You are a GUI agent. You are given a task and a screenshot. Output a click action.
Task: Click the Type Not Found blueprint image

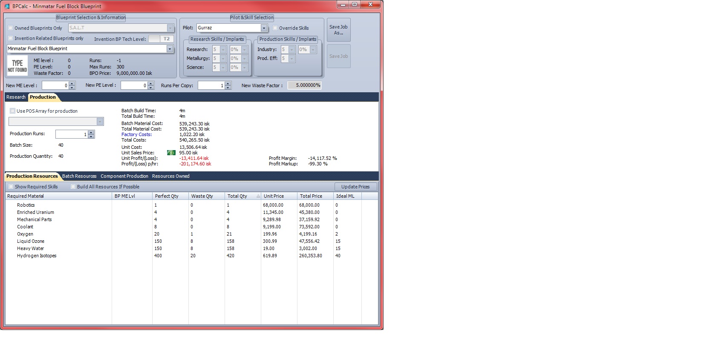17,66
